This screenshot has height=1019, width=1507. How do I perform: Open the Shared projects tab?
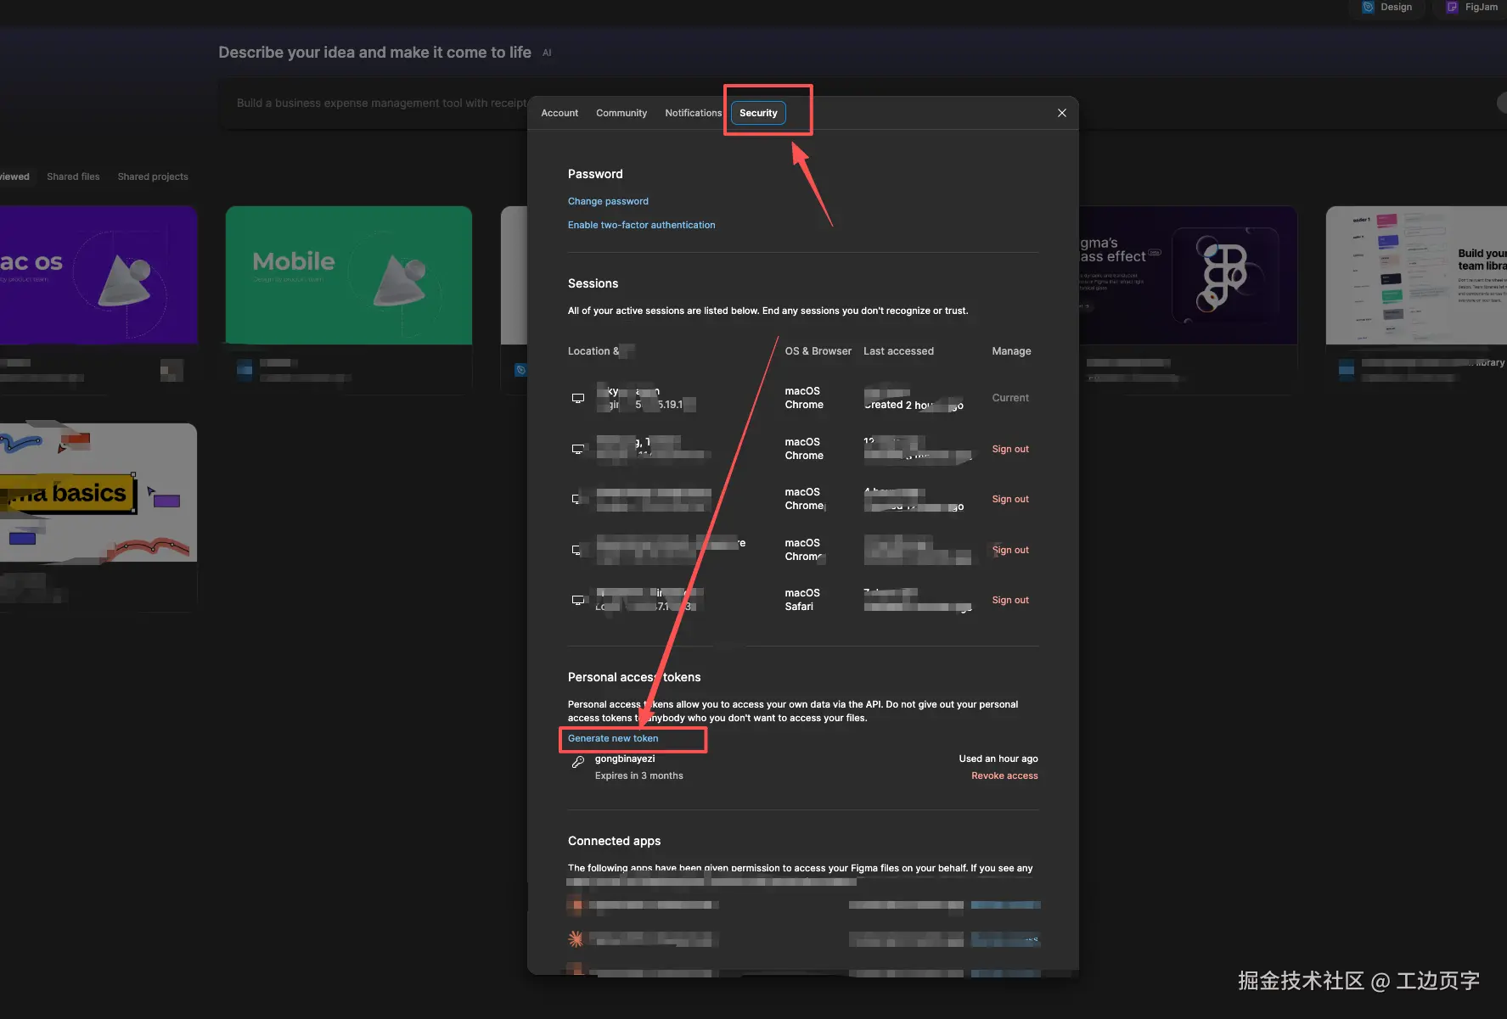[153, 176]
